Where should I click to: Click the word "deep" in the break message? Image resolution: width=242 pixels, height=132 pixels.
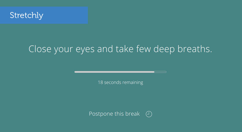click(x=163, y=49)
